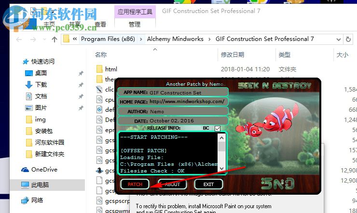Open the 管理 ribbon tab
Viewport: 357px width, 213px height.
(135, 24)
